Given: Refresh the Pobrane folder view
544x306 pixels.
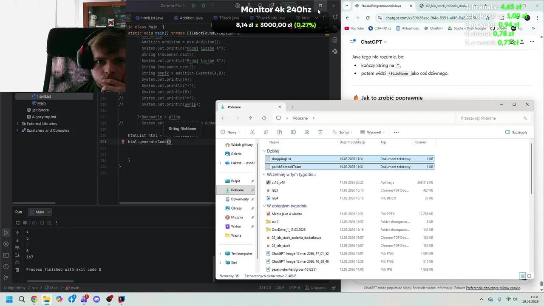Looking at the screenshot, I should (264, 118).
